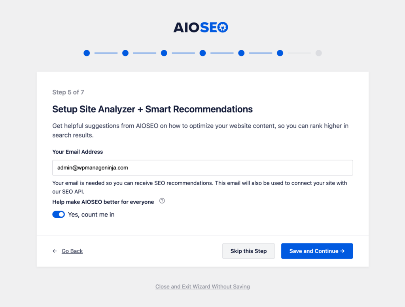
Task: Select the first step dot on the progress bar
Action: pos(87,53)
